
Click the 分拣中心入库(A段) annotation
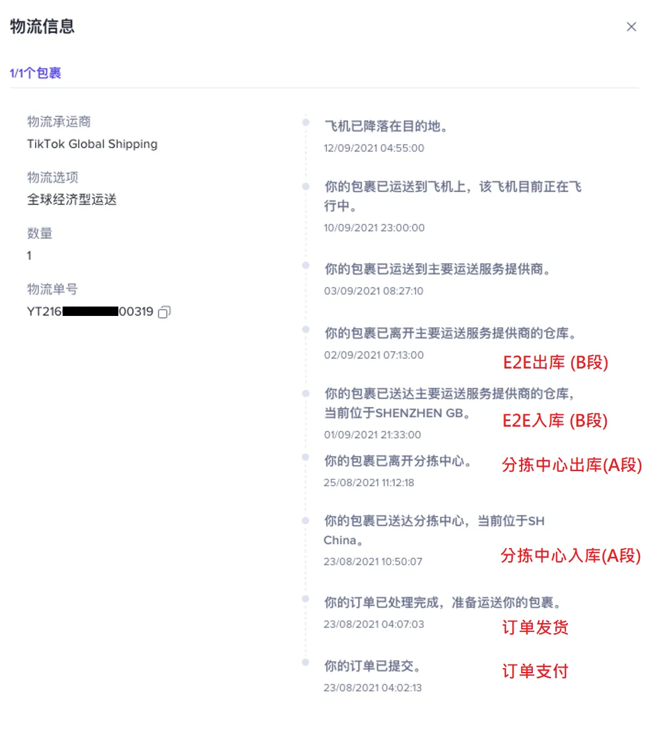pos(571,556)
